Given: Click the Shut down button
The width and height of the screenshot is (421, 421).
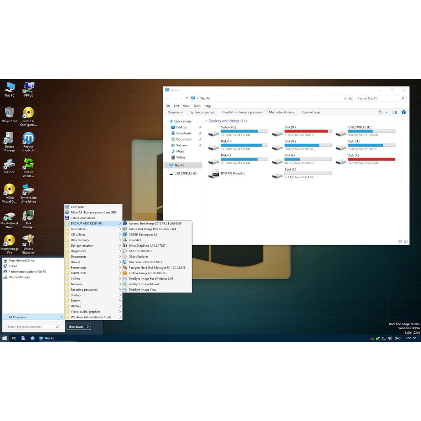Looking at the screenshot, I should (x=76, y=327).
